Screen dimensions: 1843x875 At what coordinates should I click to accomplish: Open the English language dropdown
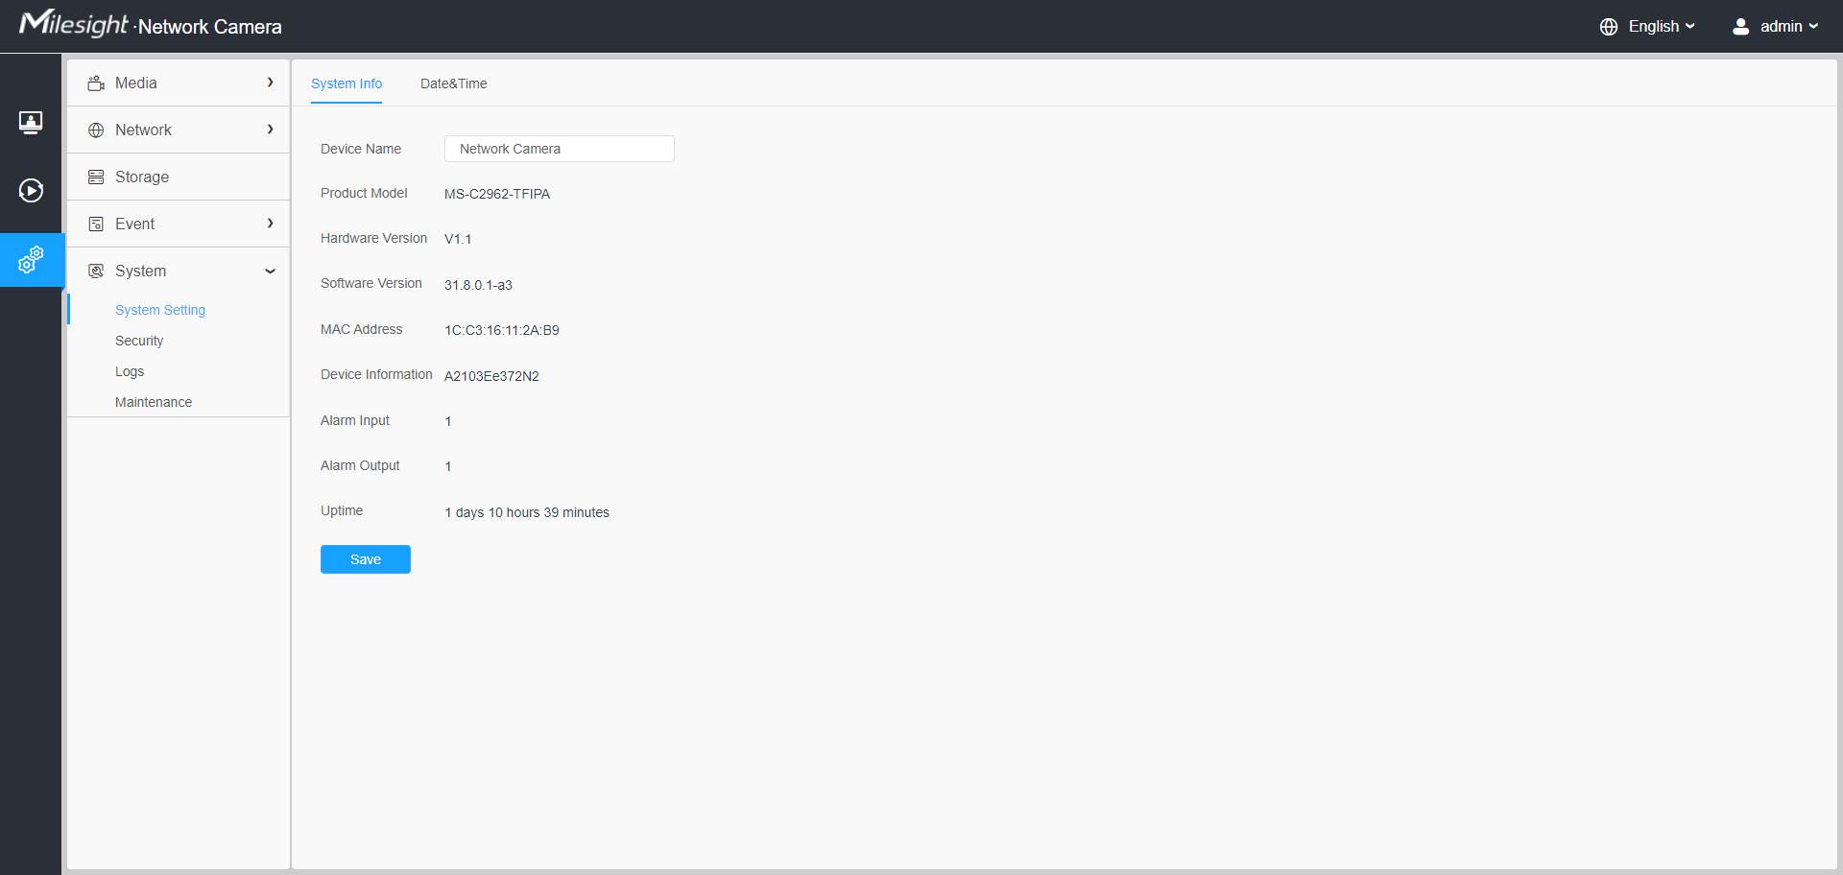pyautogui.click(x=1662, y=27)
